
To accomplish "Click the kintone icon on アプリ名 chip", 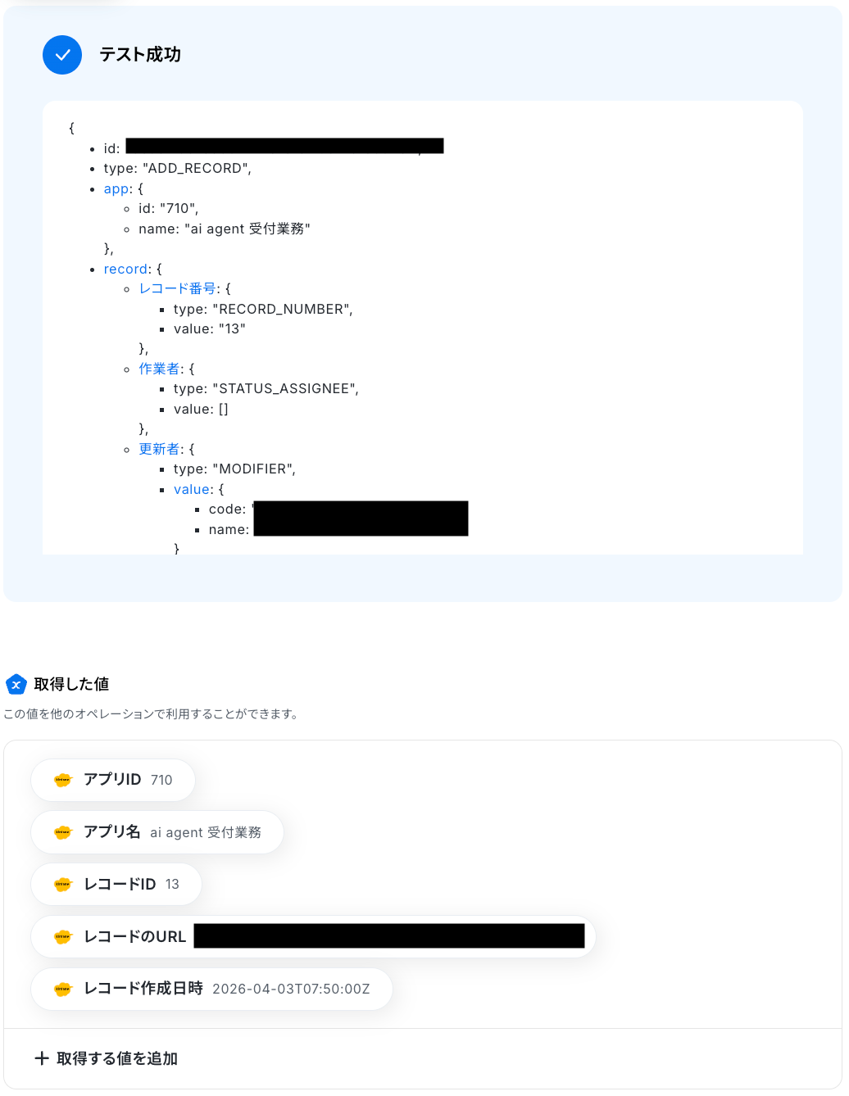I will [x=63, y=832].
